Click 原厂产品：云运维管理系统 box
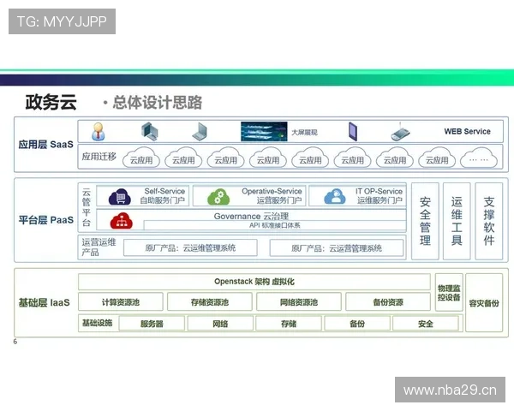Screen dimensions: 514x411 coord(190,247)
